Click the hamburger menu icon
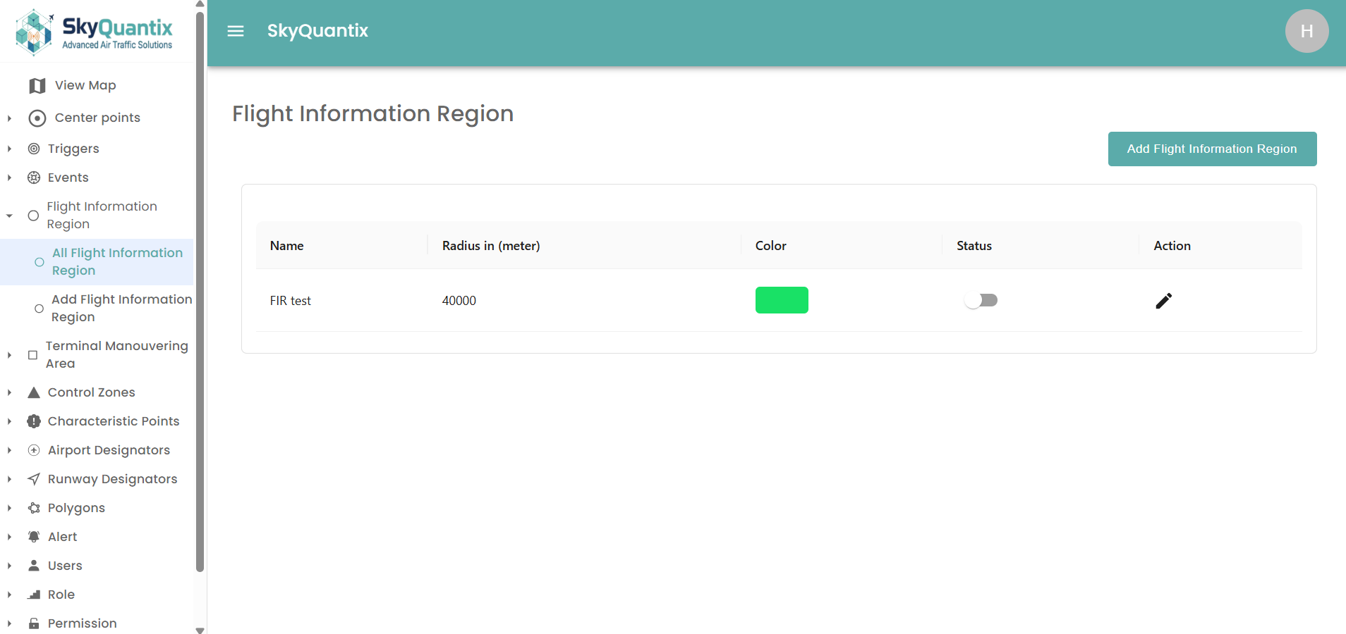This screenshot has height=634, width=1346. [x=236, y=31]
